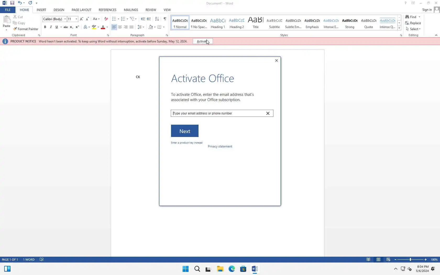Viewport: 440px width, 275px height.
Task: Click Strikethrough icon
Action: [x=66, y=27]
